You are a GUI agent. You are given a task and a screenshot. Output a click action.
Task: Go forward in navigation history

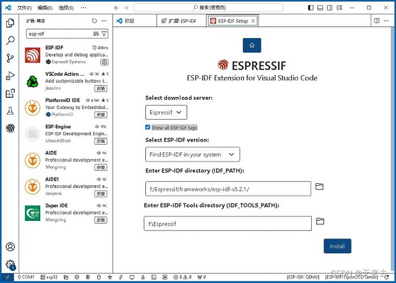coord(126,8)
